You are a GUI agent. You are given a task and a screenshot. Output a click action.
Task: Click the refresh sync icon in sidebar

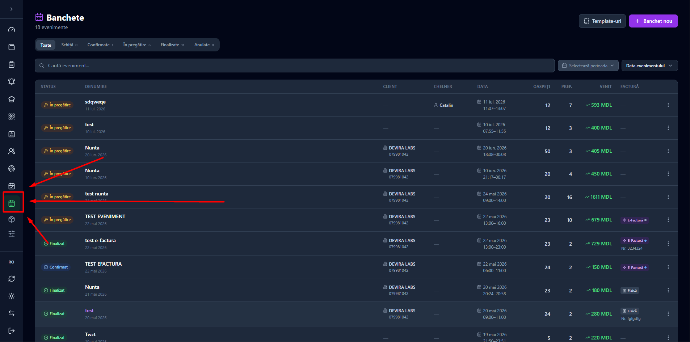click(x=12, y=279)
